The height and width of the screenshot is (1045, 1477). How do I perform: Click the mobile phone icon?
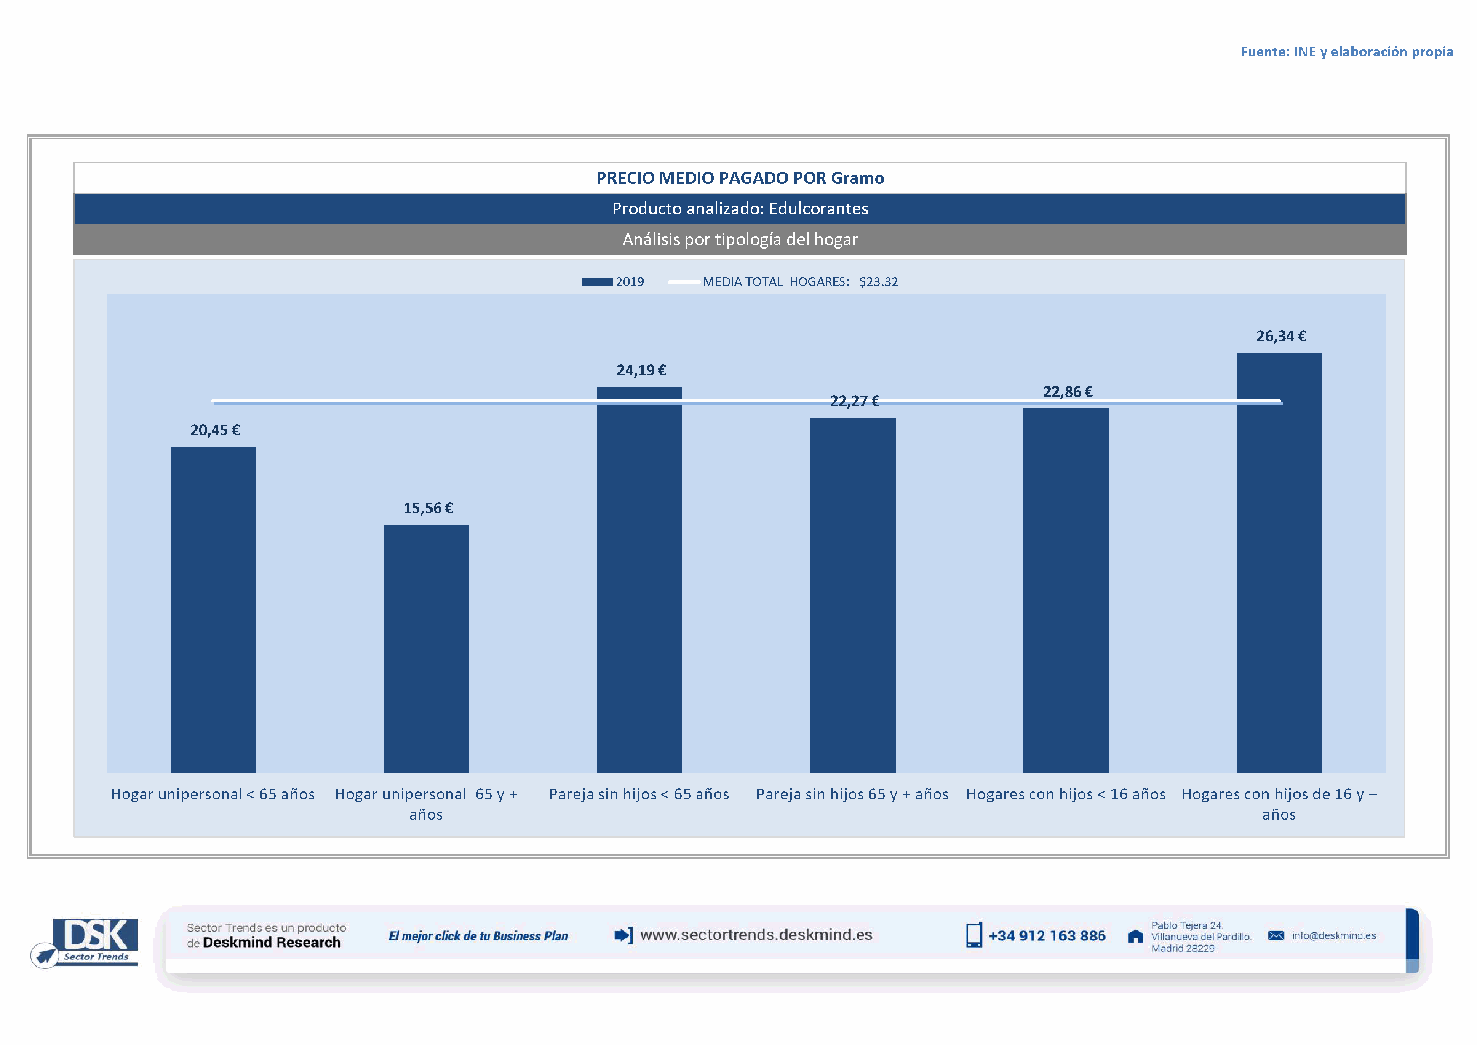(973, 935)
